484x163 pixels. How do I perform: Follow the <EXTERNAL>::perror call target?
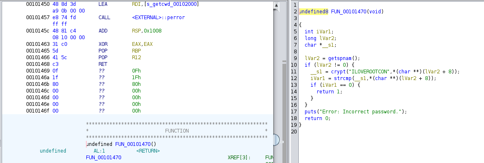point(158,18)
